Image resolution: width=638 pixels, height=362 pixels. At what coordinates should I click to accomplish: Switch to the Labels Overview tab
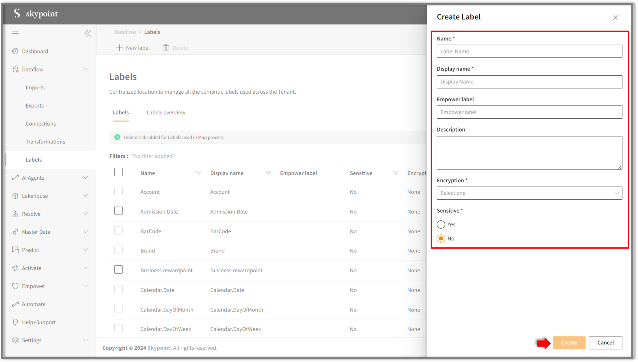pyautogui.click(x=166, y=113)
